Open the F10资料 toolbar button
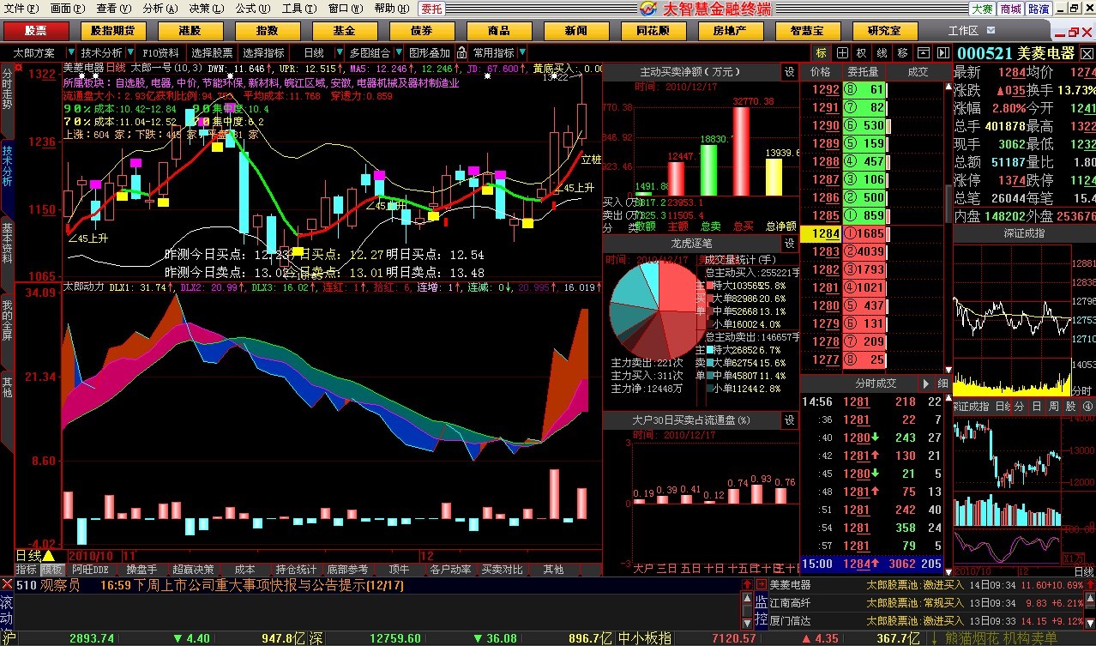1096x646 pixels. 162,53
